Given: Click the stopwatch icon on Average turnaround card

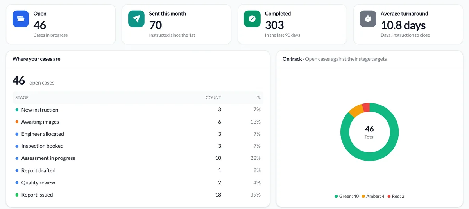Looking at the screenshot, I should 368,19.
